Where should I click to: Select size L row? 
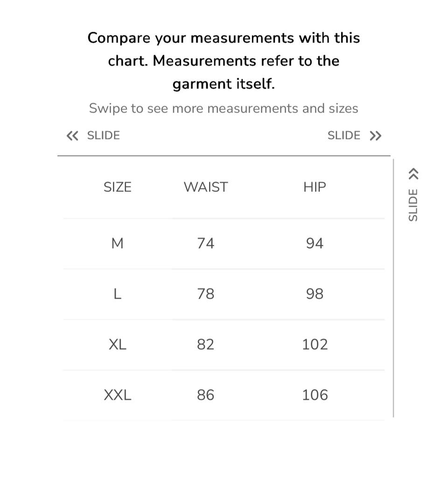click(x=224, y=294)
